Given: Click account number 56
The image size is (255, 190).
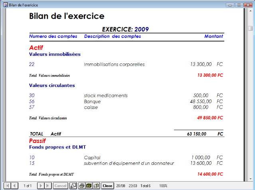Looking at the screenshot, I should click(x=32, y=101).
